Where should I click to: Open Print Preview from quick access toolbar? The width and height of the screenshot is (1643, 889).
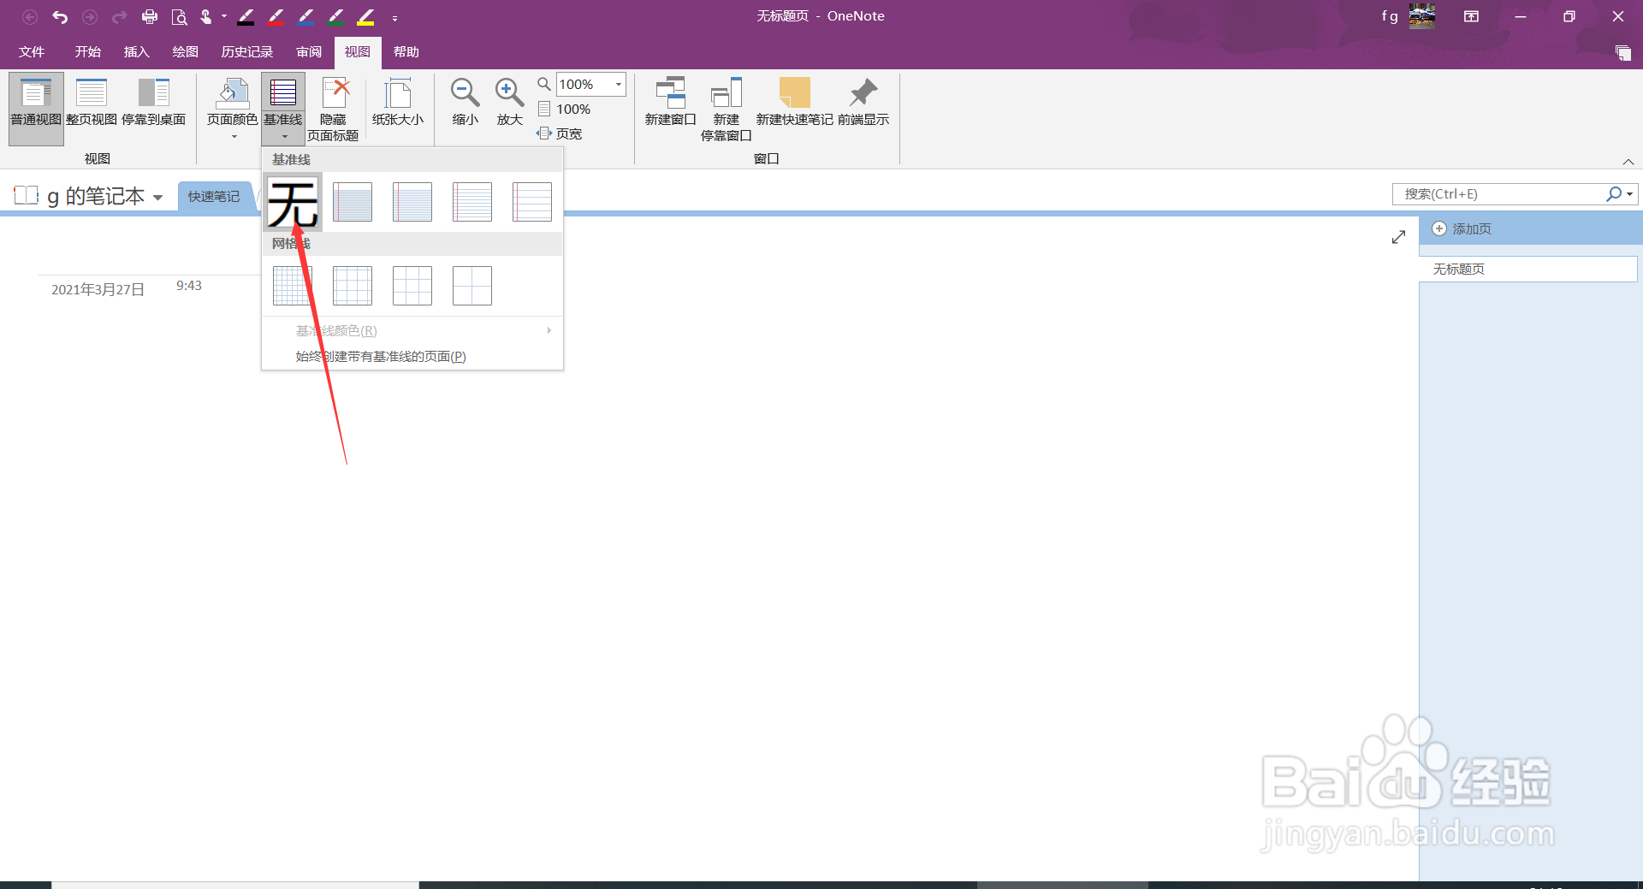pos(179,16)
